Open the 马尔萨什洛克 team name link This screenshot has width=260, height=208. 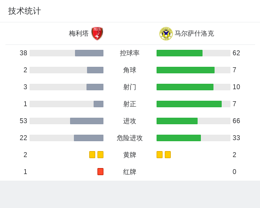194,33
